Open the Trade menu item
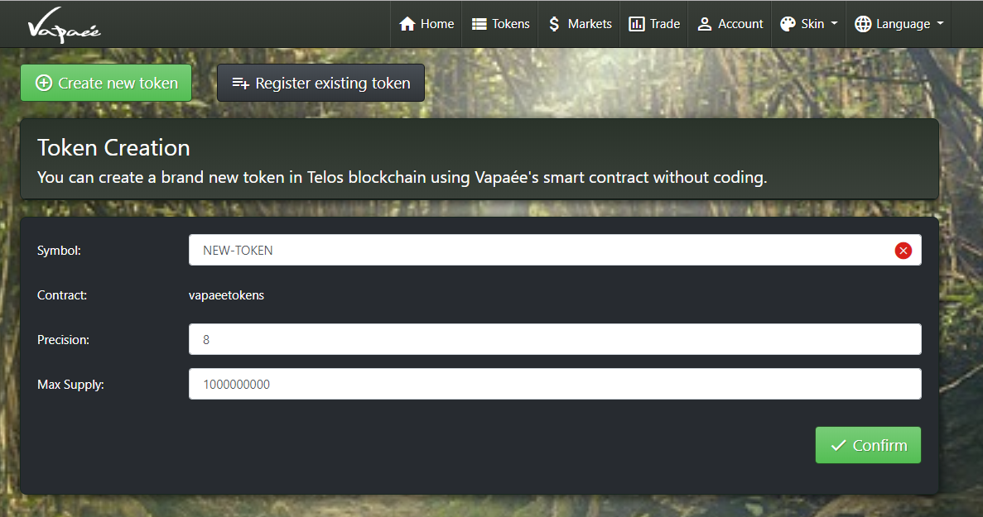983x517 pixels. (654, 24)
